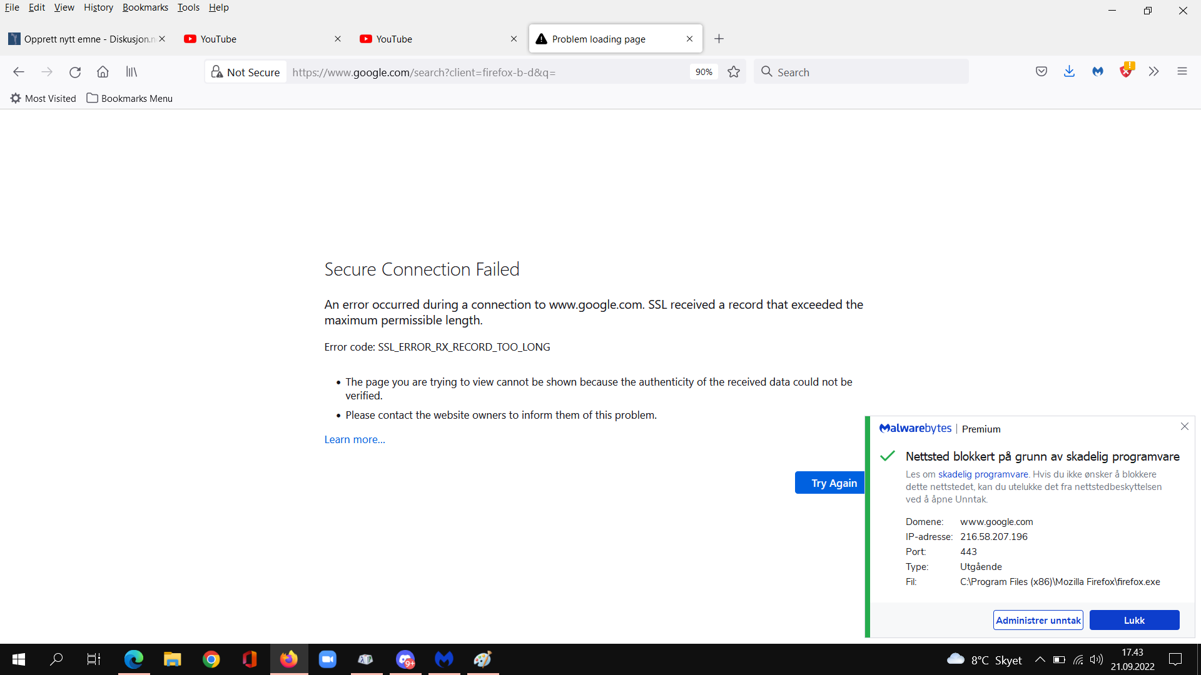1201x675 pixels.
Task: Open the Edit menu
Action: [x=37, y=7]
